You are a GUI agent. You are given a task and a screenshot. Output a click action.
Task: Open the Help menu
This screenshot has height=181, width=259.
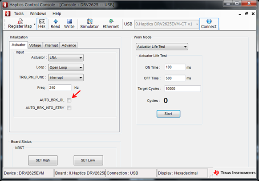57,13
